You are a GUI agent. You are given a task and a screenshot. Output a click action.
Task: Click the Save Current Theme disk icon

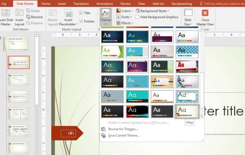tap(103, 135)
